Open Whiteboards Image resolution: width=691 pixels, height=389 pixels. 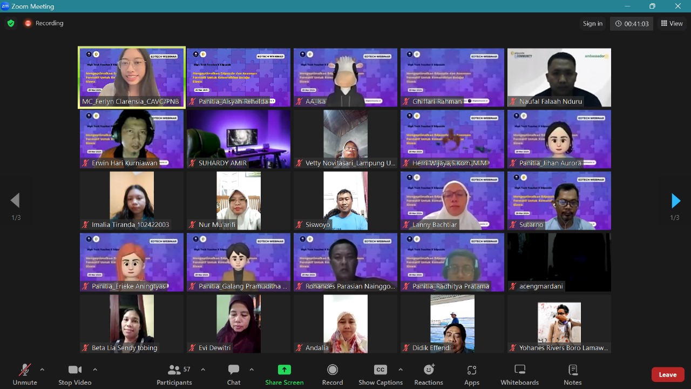coord(519,374)
